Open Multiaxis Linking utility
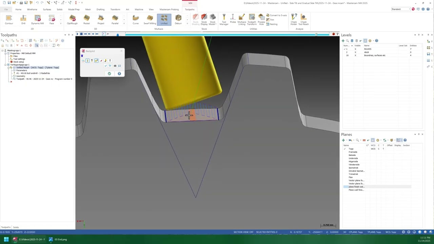The height and width of the screenshot is (244, 434). coord(242,20)
